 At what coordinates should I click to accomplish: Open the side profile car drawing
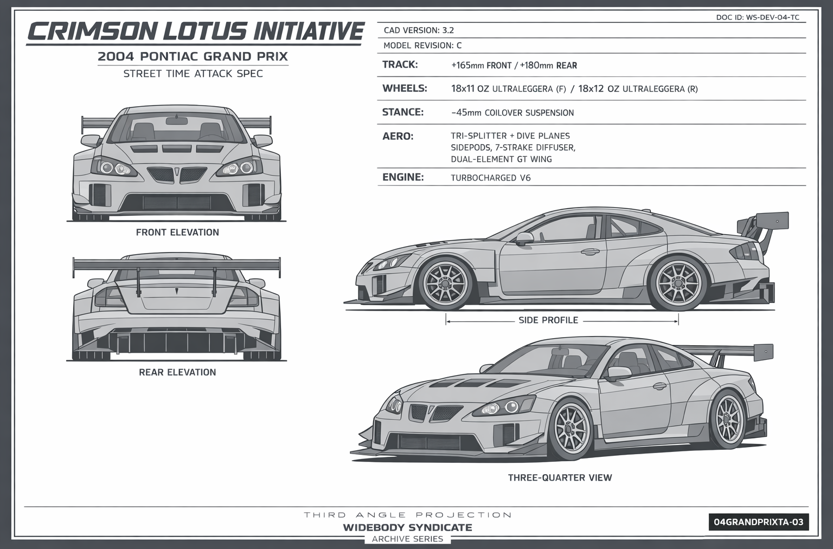point(566,260)
